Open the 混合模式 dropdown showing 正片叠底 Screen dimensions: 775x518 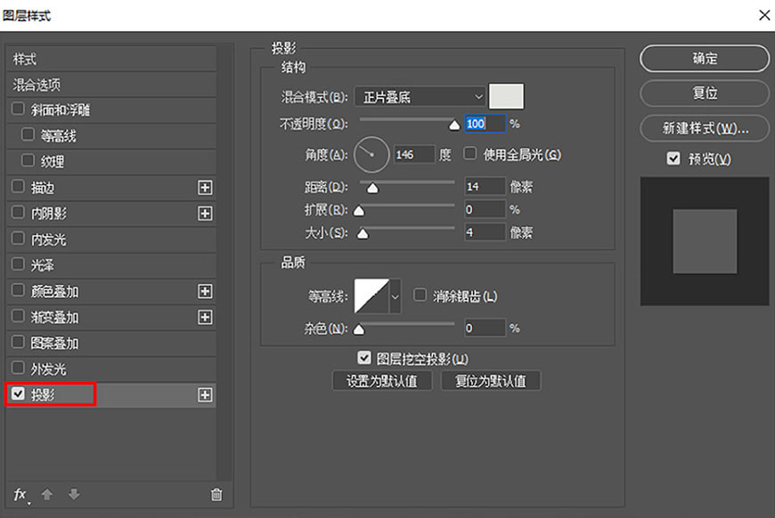pos(419,96)
